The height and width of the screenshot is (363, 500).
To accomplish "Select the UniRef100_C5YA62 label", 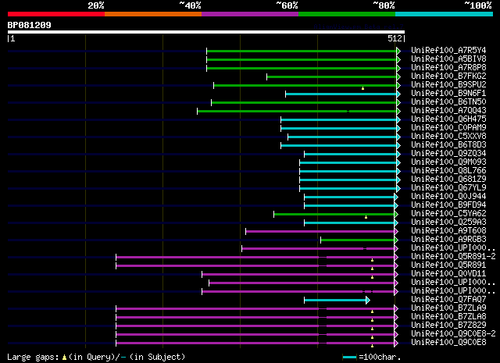I will pos(448,214).
